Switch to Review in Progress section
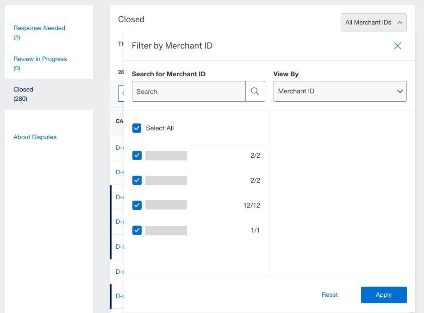The height and width of the screenshot is (313, 424). (40, 59)
